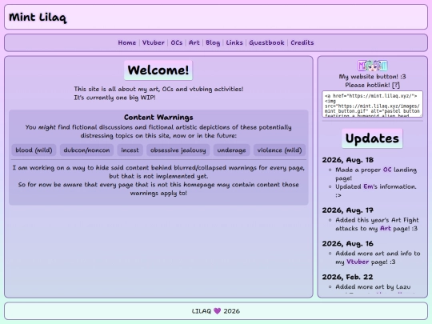
Task: Click the blood (mild) warning tag
Action: 34,150
